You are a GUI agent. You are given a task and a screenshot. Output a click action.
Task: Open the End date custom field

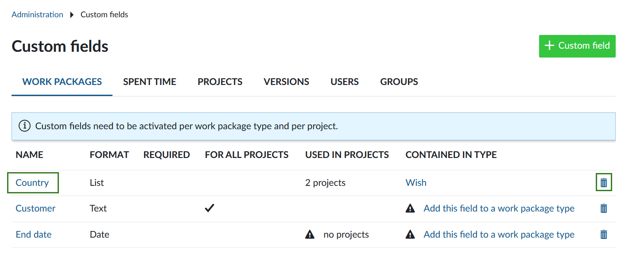pos(34,235)
